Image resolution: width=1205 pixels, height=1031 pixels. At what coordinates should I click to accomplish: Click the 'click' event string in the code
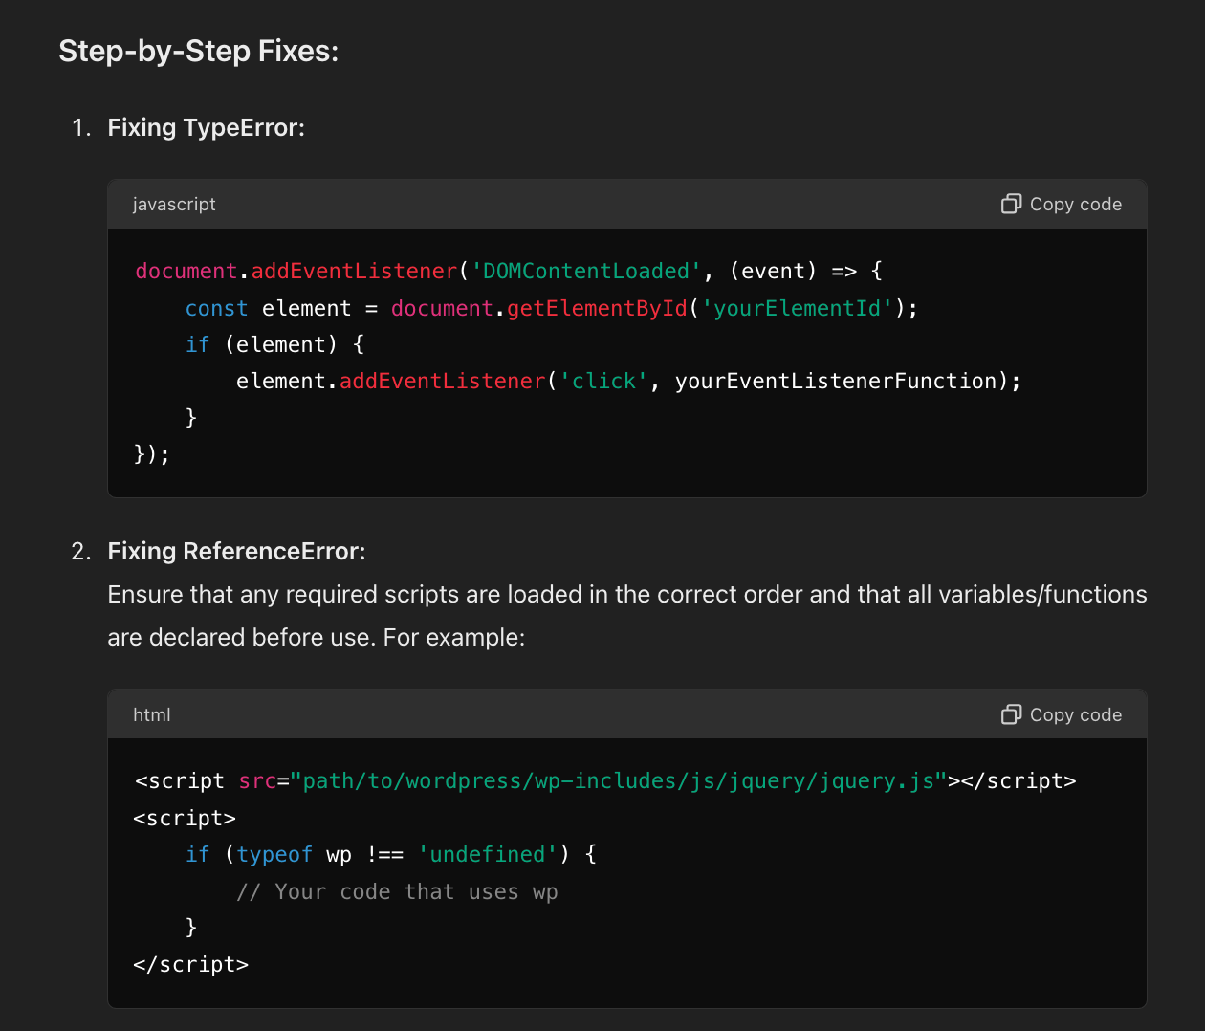pos(603,381)
